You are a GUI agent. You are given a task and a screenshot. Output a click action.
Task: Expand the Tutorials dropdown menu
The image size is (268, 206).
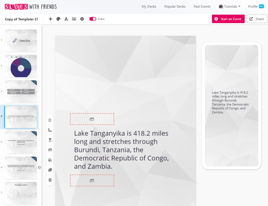pyautogui.click(x=230, y=7)
